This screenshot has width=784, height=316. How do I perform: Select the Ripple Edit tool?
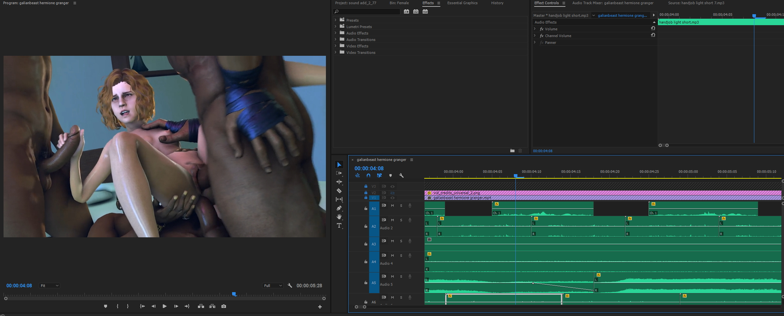(339, 182)
